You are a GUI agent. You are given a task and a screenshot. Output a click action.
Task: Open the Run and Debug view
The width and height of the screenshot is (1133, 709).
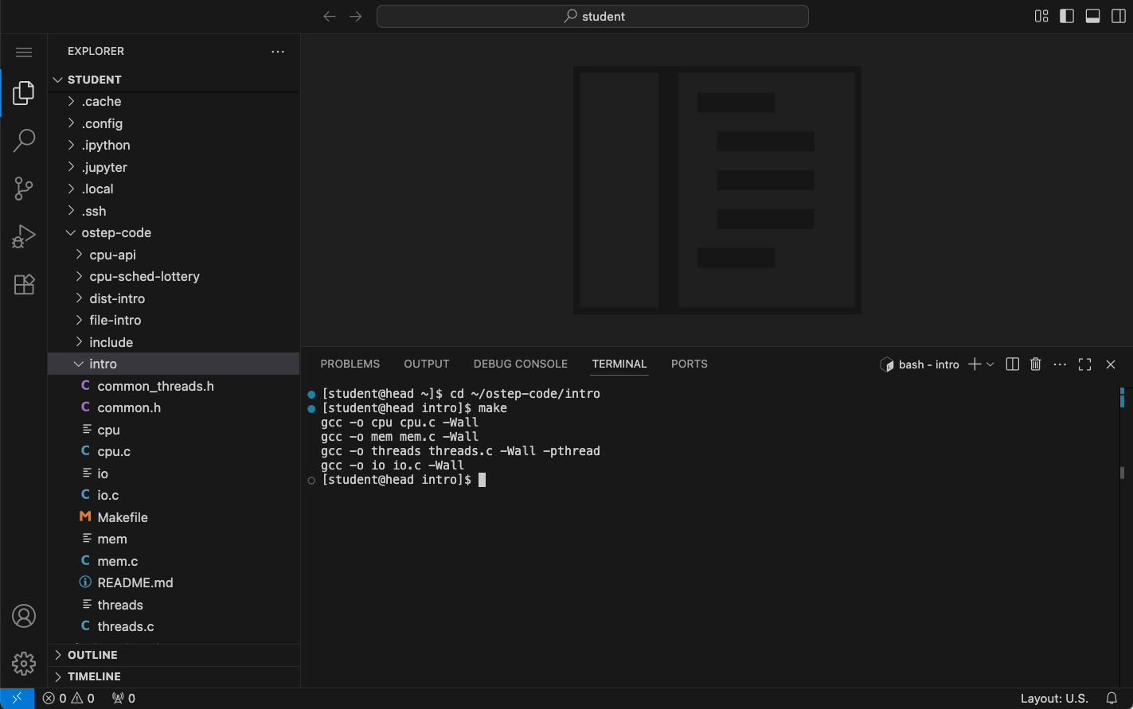coord(24,236)
